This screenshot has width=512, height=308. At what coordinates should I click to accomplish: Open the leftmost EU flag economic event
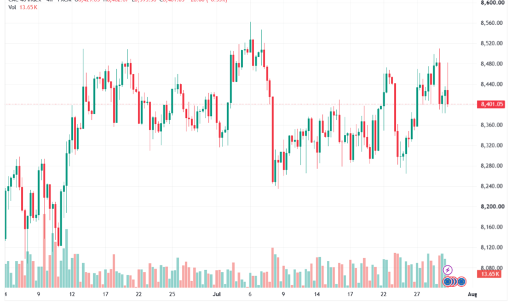click(x=448, y=281)
